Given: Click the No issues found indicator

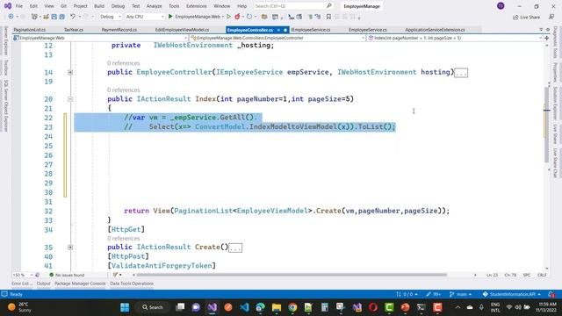Looking at the screenshot, I should pos(67,275).
